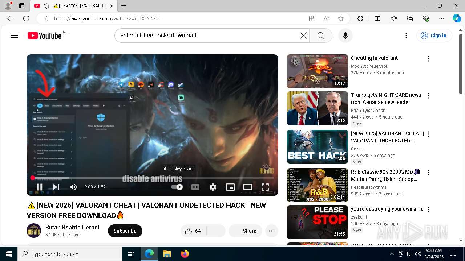Open Edge Settings and more menu
Image resolution: width=465 pixels, height=261 pixels.
442,18
